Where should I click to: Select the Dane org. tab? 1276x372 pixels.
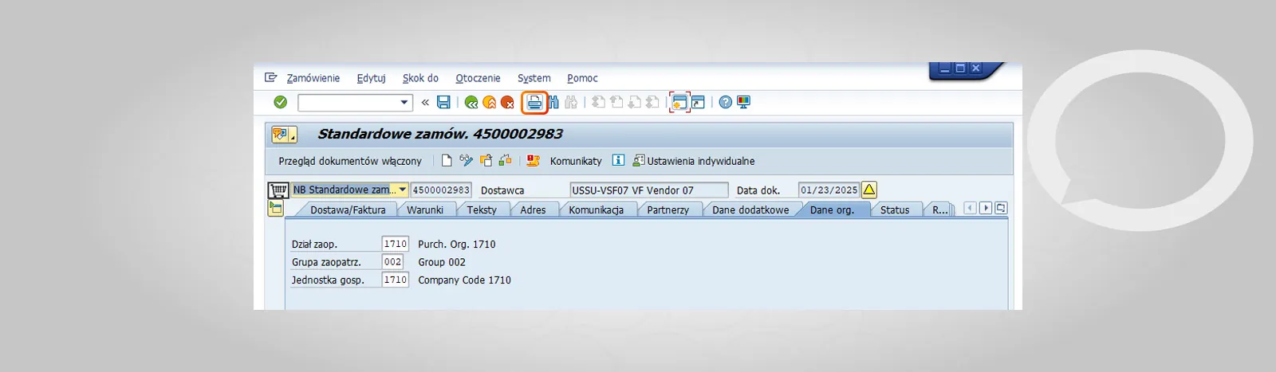click(832, 209)
